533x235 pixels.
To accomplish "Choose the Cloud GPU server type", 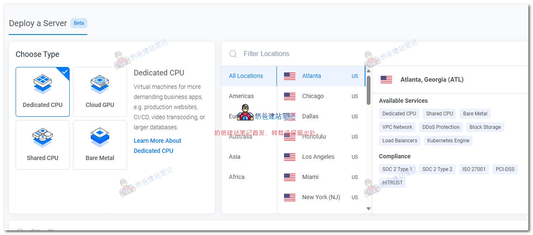I will click(100, 91).
